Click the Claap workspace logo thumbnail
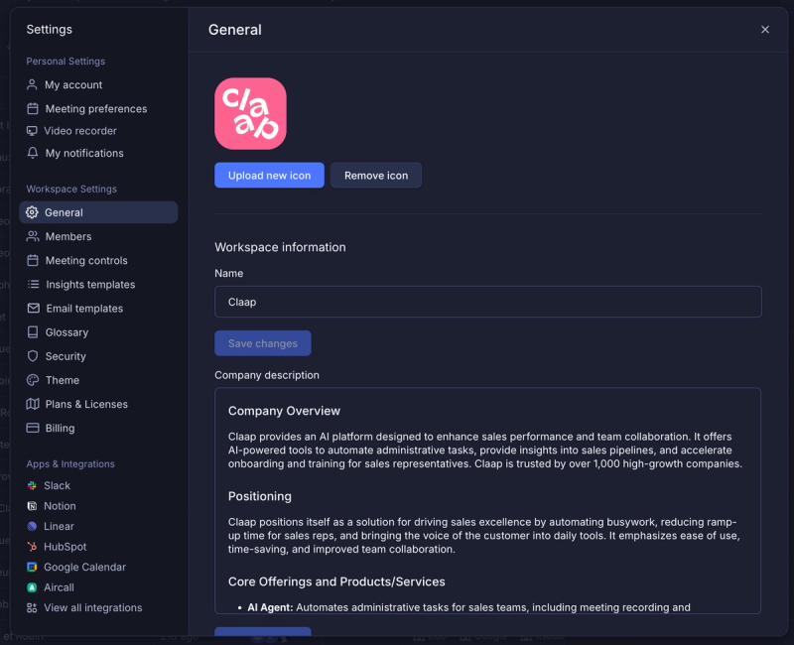Viewport: 794px width, 645px height. click(x=251, y=113)
